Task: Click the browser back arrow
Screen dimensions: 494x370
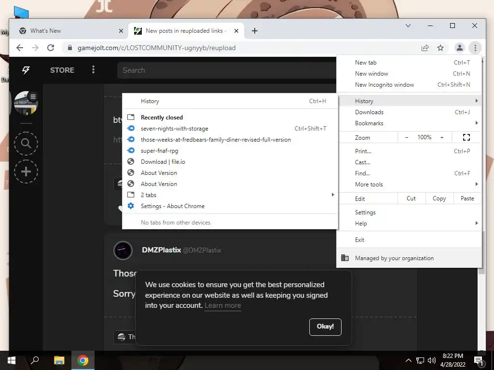Action: pyautogui.click(x=19, y=48)
